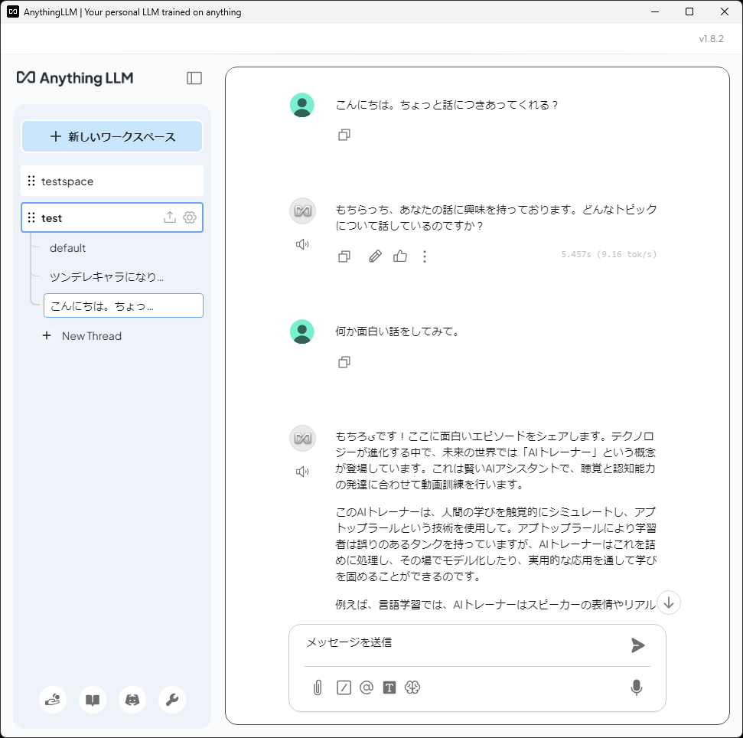The width and height of the screenshot is (743, 738).
Task: Open the three-dot message actions menu
Action: pyautogui.click(x=425, y=256)
